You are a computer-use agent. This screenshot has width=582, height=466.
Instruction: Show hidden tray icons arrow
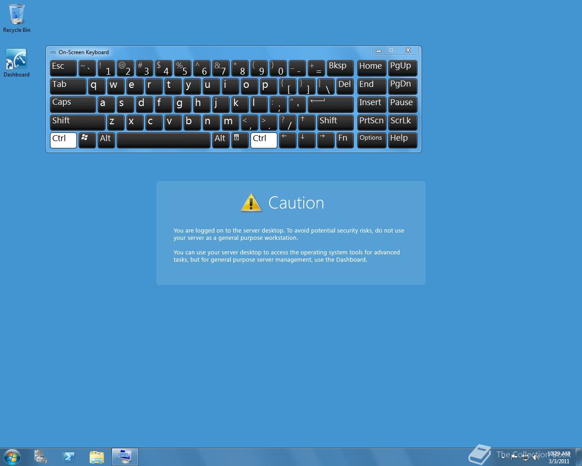503,457
